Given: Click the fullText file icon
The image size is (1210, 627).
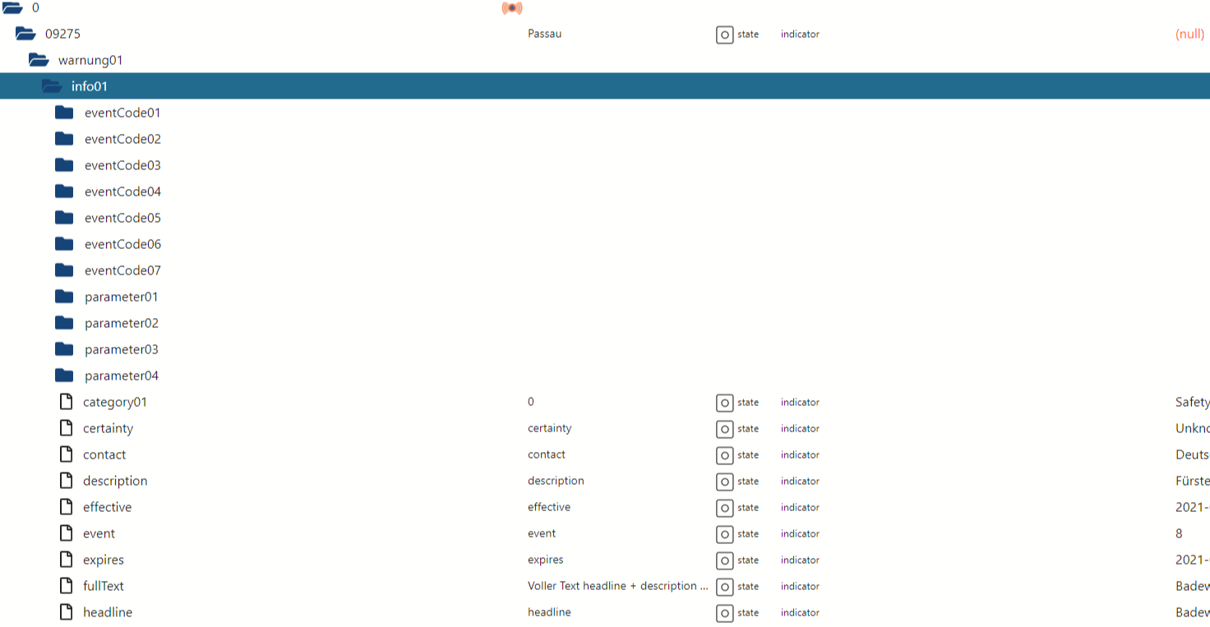Looking at the screenshot, I should 67,586.
